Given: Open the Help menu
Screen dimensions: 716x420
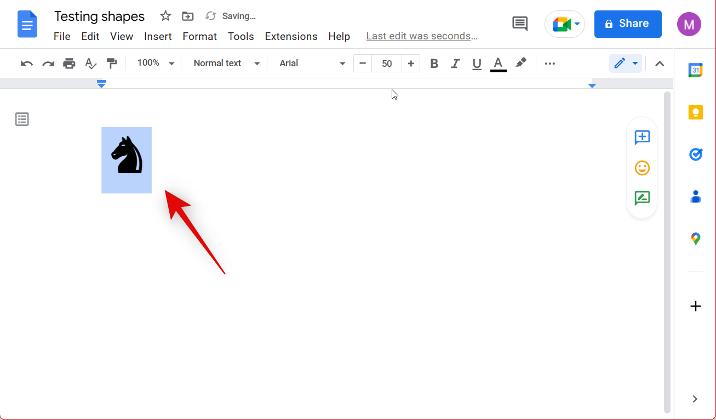Looking at the screenshot, I should (339, 36).
